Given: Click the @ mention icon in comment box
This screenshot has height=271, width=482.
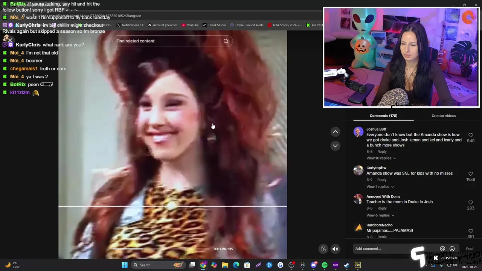Looking at the screenshot, I should point(442,249).
